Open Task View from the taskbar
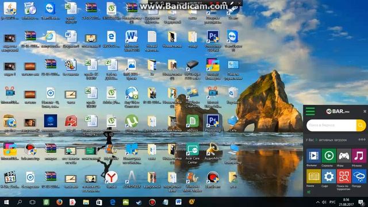Viewport: 368px width, 207px height. pyautogui.click(x=32, y=202)
